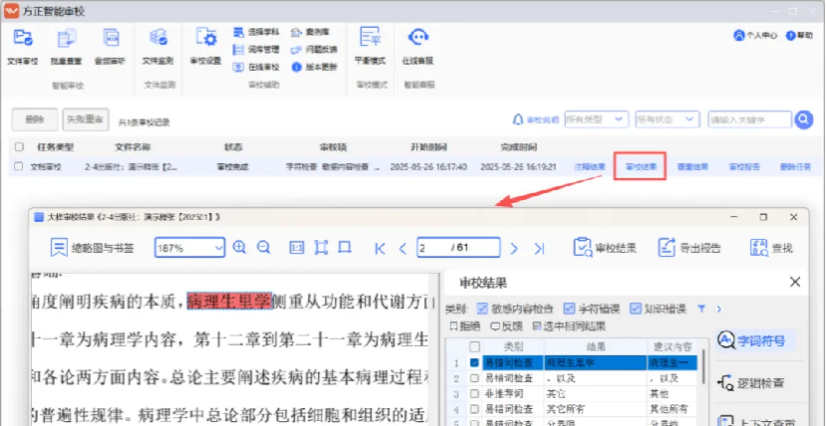This screenshot has height=426, width=827.
Task: Open 在线客服 online customer service
Action: [x=417, y=47]
